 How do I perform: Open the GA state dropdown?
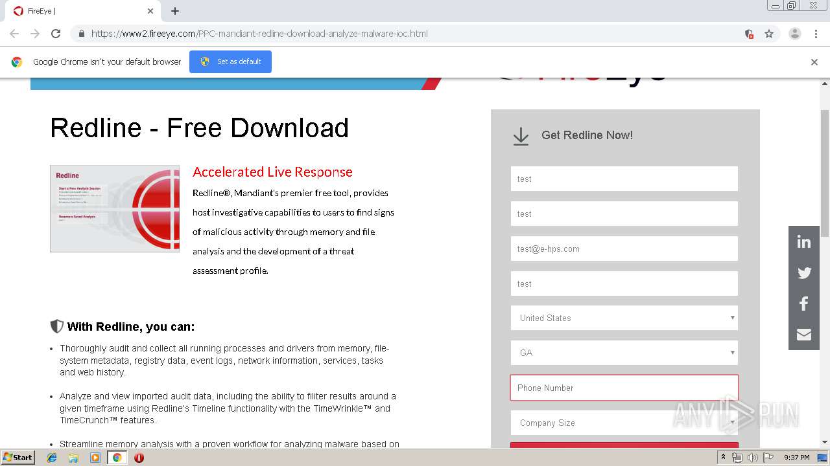tap(624, 353)
